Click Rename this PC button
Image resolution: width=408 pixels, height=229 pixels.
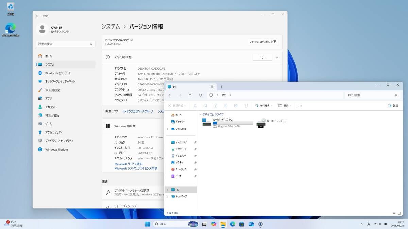click(263, 42)
